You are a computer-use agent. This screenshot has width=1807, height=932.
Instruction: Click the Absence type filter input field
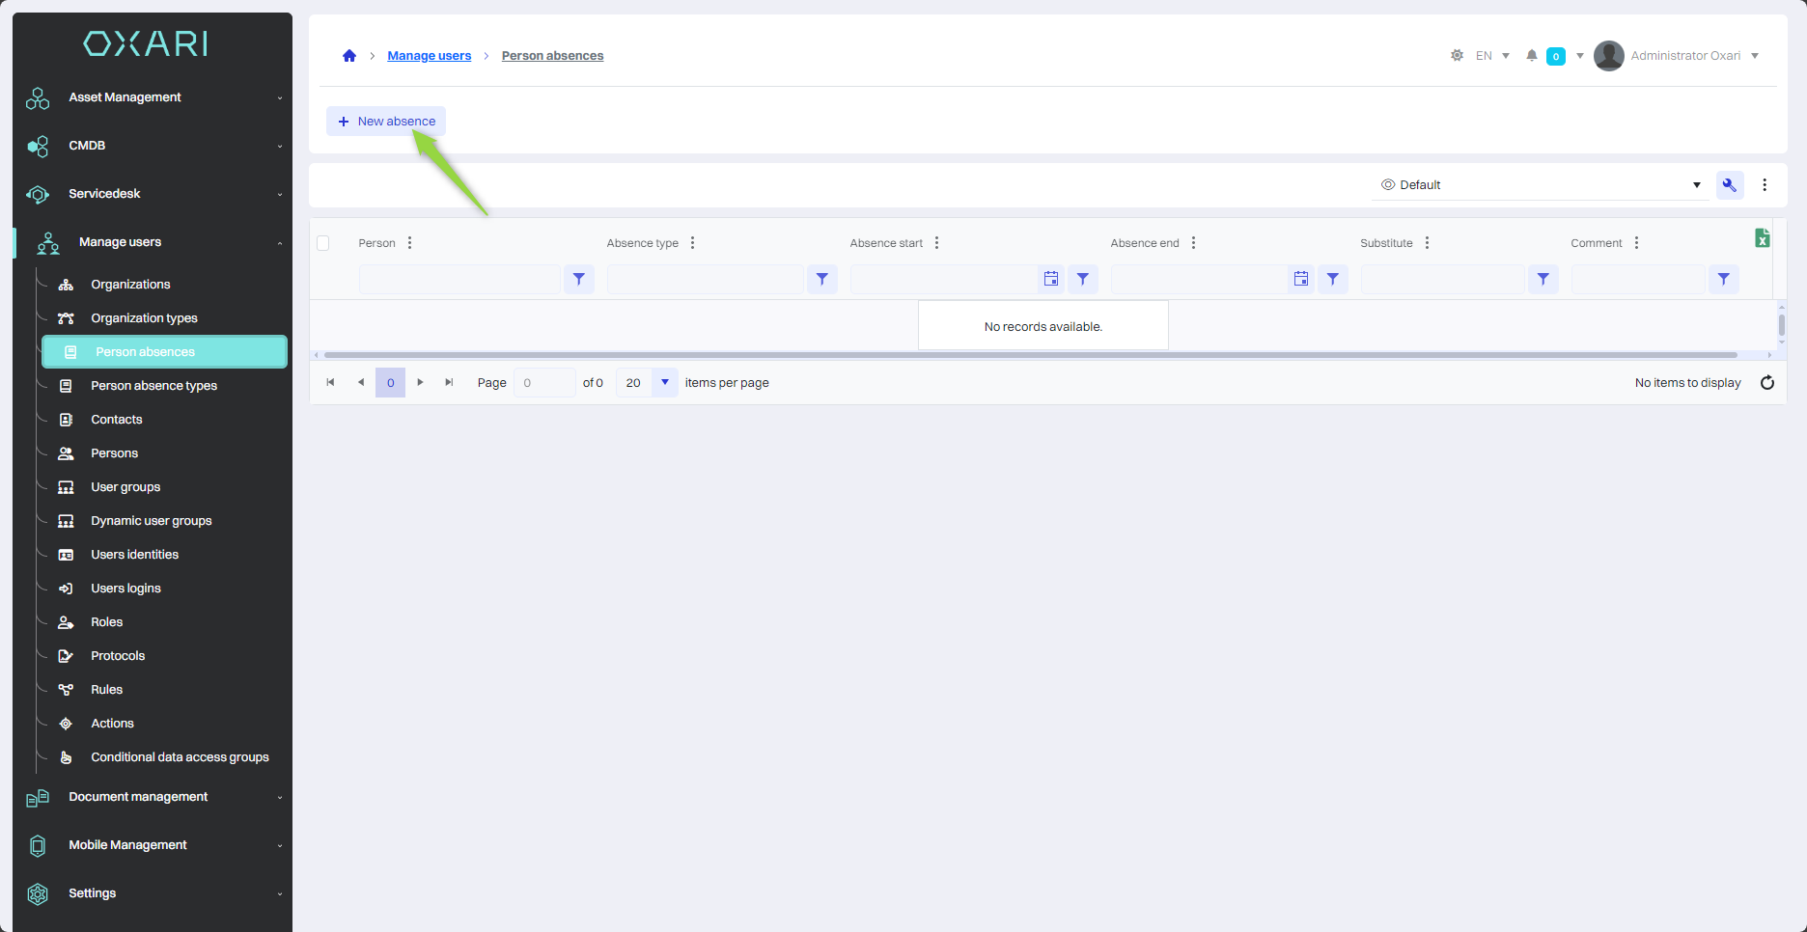coord(705,279)
